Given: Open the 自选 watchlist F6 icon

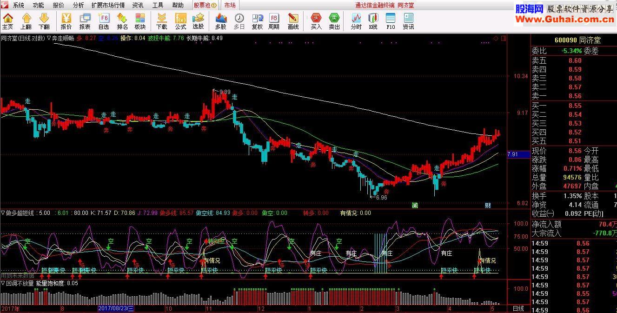Looking at the screenshot, I should pos(104,21).
